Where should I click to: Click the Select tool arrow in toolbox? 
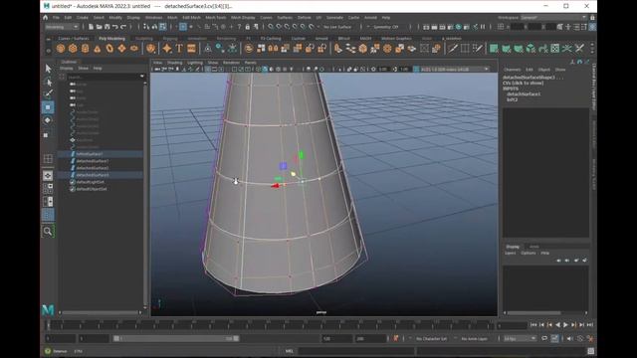48,69
